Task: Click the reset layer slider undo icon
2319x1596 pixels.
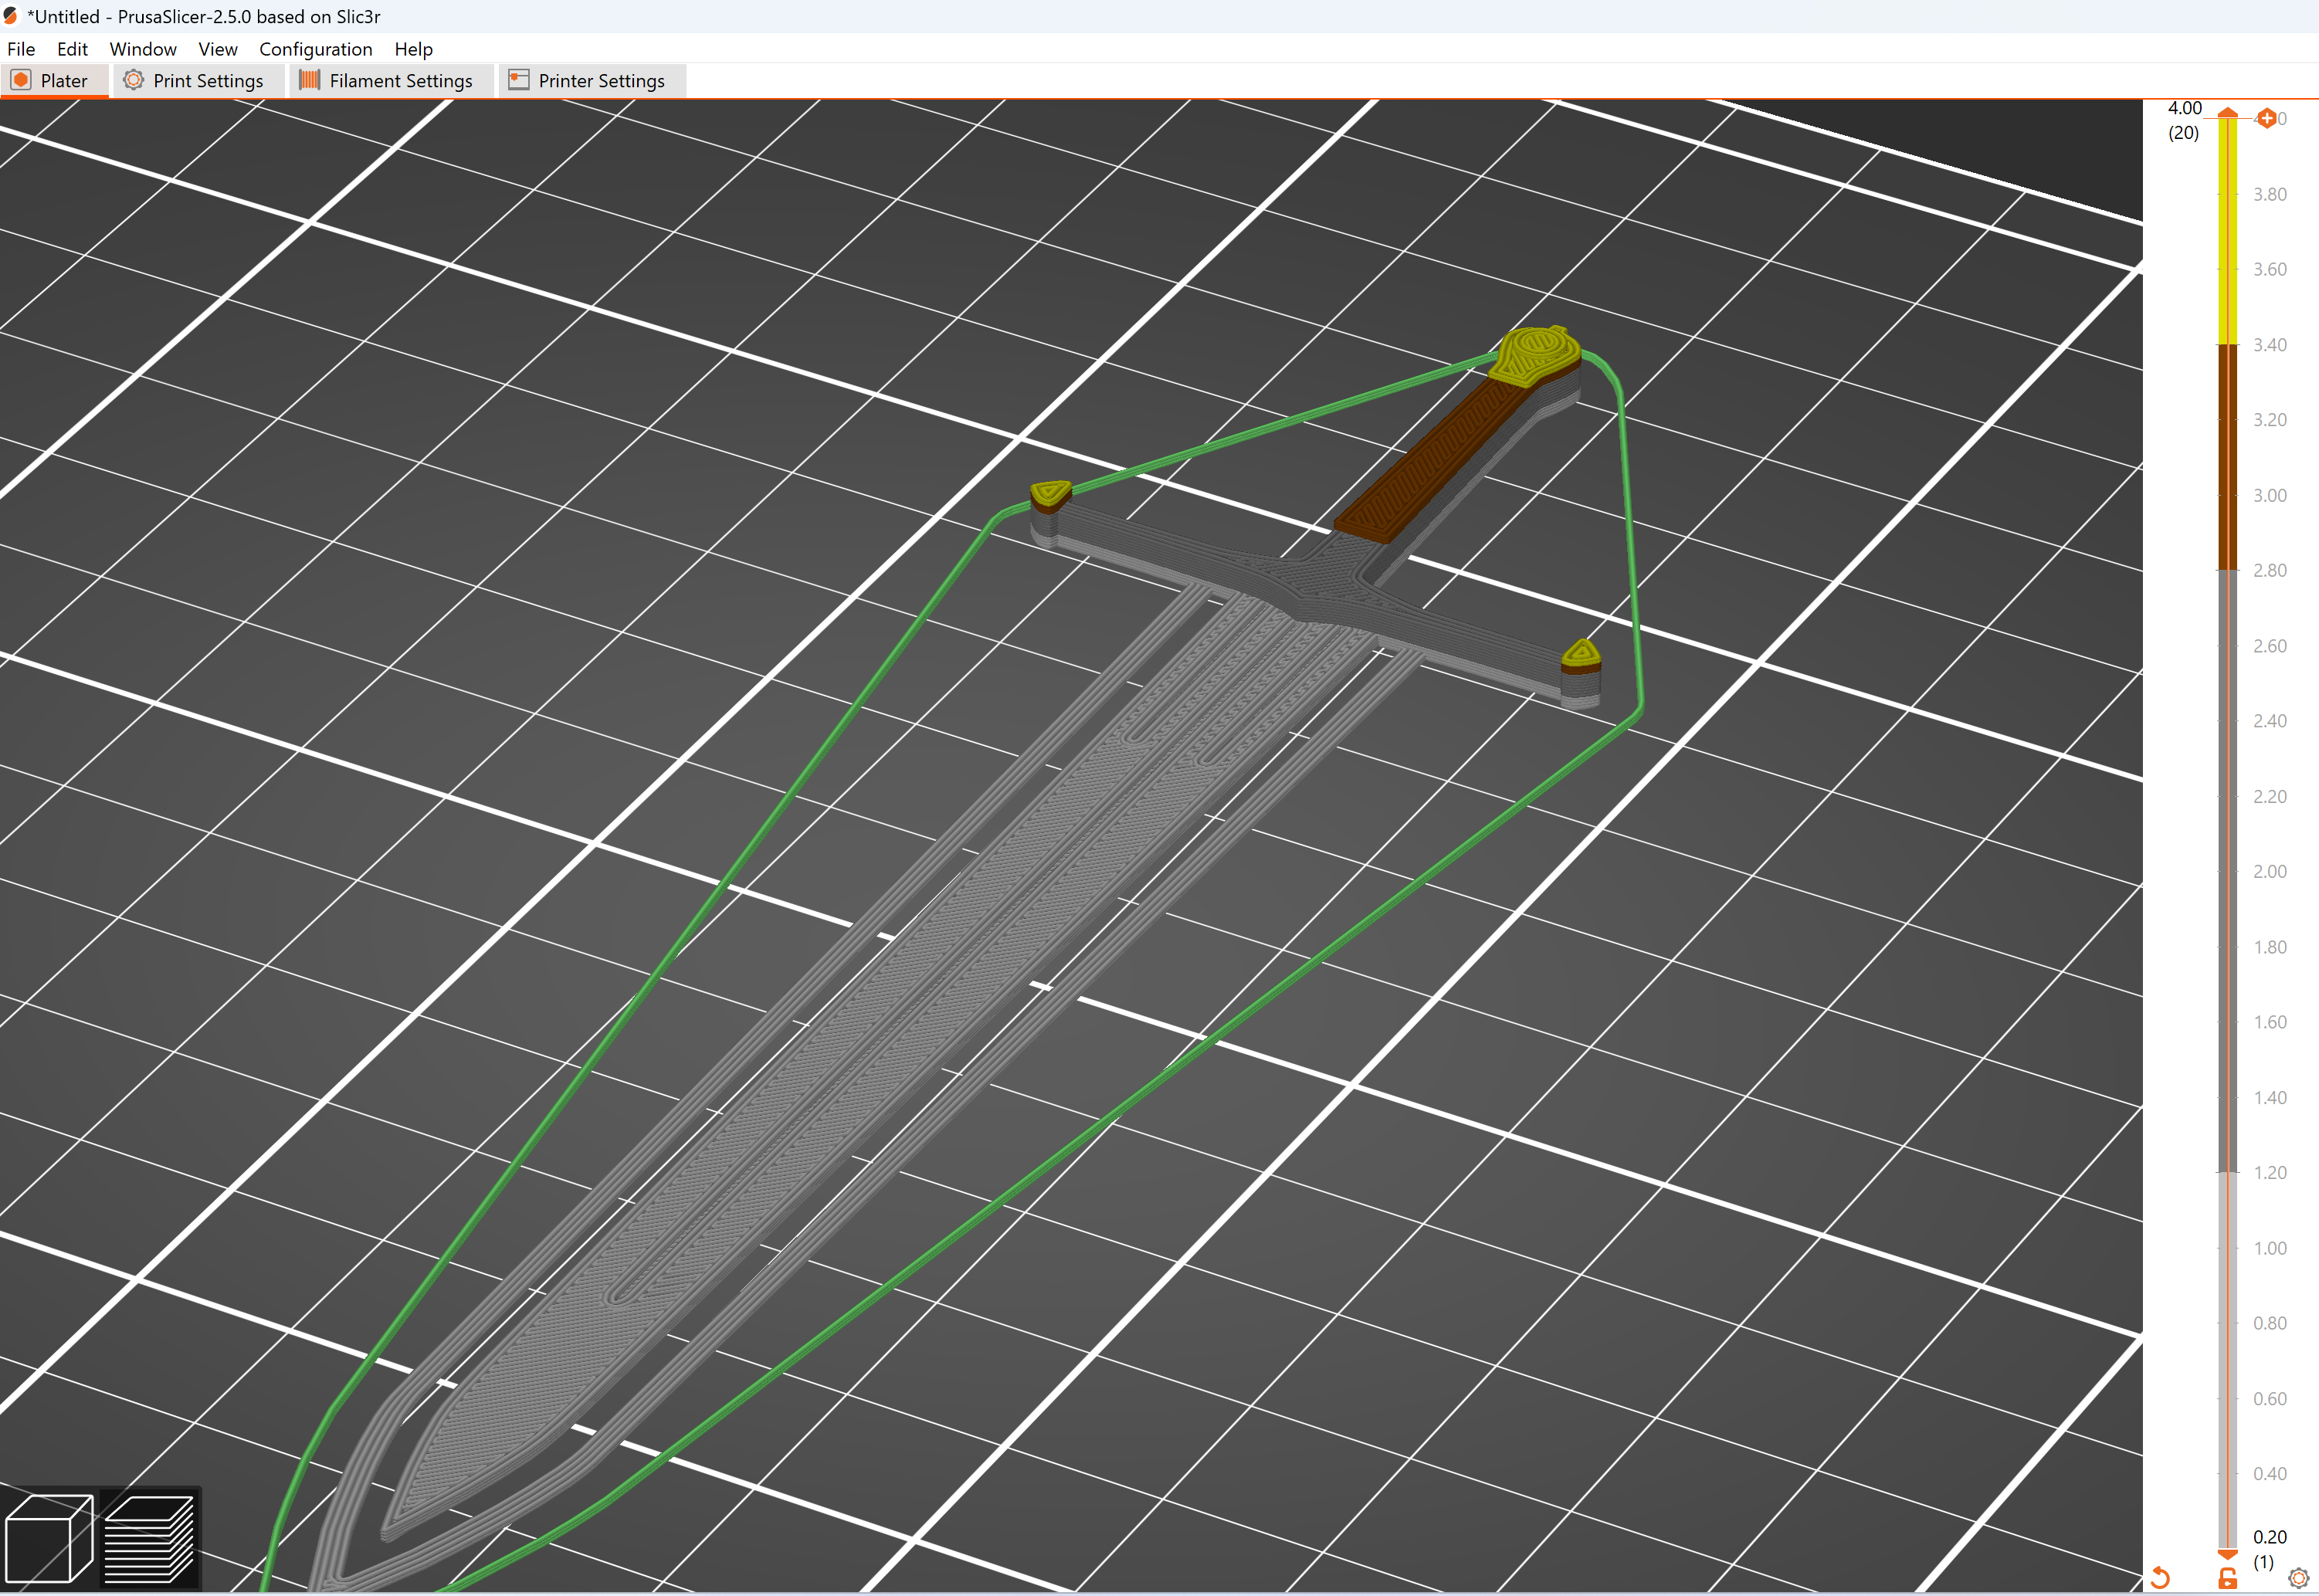Action: [x=2160, y=1578]
